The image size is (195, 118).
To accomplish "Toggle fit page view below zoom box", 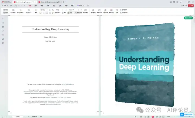I will tap(44, 13).
